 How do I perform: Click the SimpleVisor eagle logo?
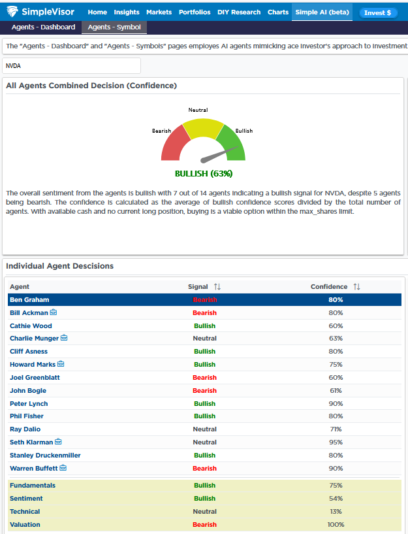point(12,12)
